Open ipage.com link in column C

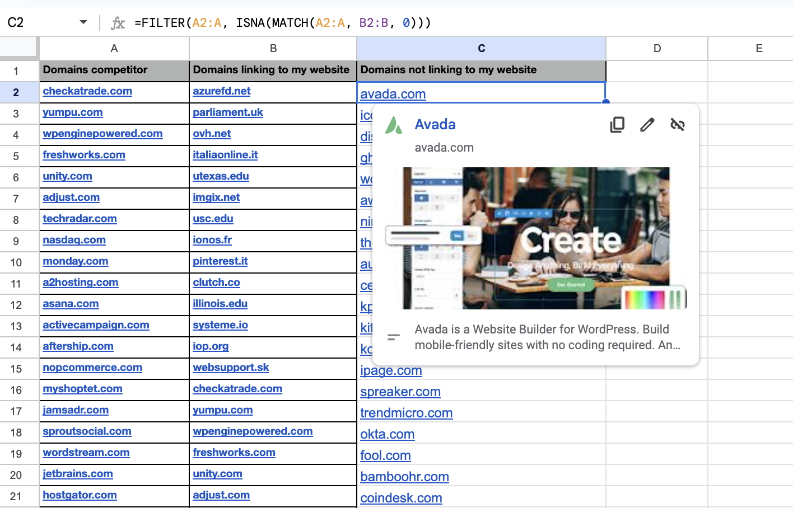(391, 370)
